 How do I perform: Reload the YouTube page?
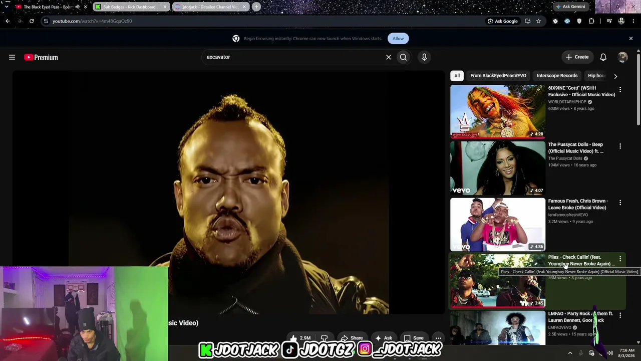pos(32,21)
